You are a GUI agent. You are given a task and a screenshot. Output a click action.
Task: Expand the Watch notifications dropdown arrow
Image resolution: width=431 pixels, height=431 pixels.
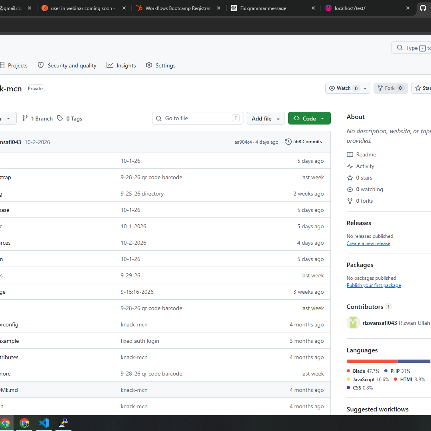click(x=365, y=88)
